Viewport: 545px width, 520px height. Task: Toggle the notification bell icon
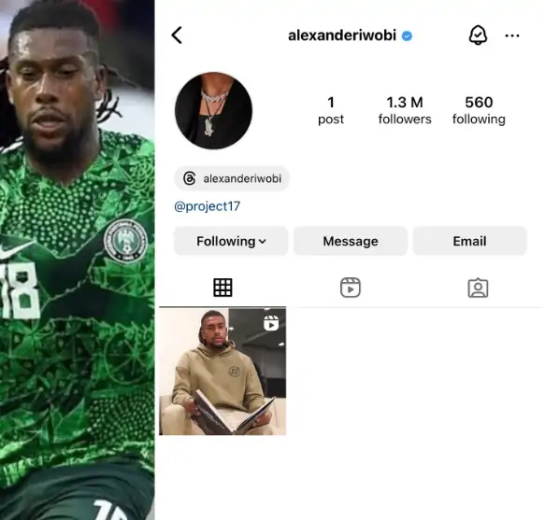point(478,35)
